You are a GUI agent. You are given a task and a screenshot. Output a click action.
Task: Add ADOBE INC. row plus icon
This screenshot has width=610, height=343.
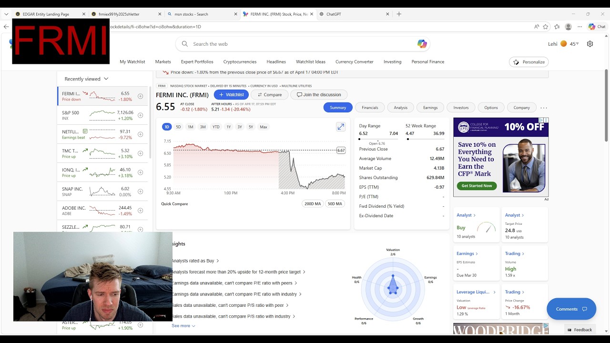point(140,211)
